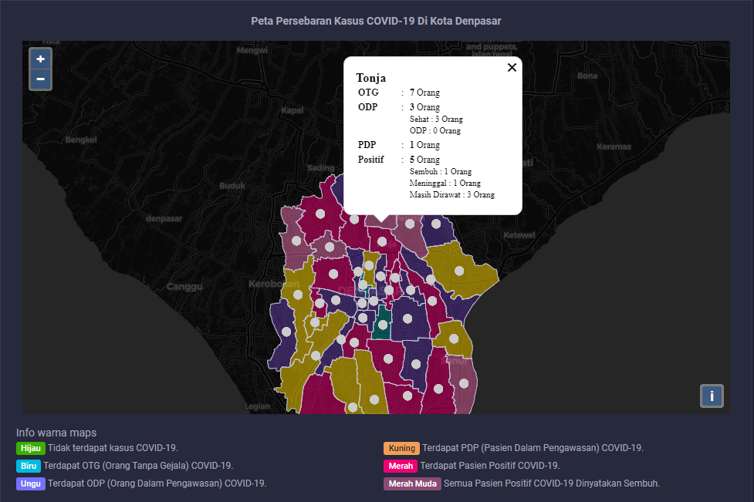Click the Merah Muda legend badge
Image resolution: width=754 pixels, height=502 pixels.
(411, 483)
